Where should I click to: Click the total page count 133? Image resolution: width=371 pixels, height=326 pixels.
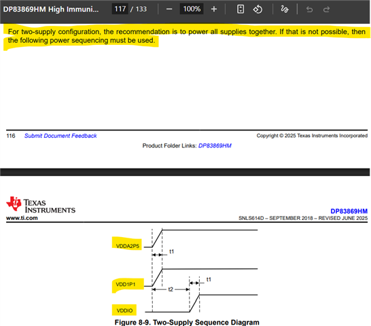pyautogui.click(x=141, y=9)
